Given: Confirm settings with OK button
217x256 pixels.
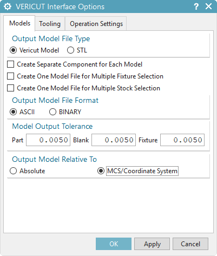Looking at the screenshot, I should [114, 244].
